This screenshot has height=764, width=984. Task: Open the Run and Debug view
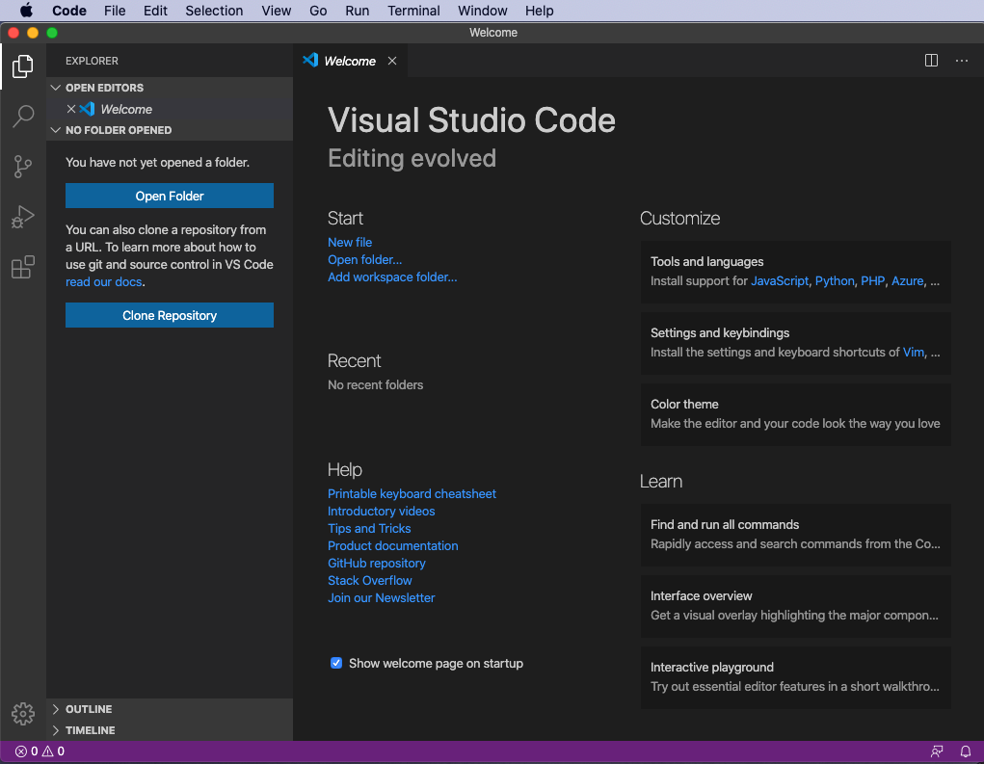coord(23,217)
